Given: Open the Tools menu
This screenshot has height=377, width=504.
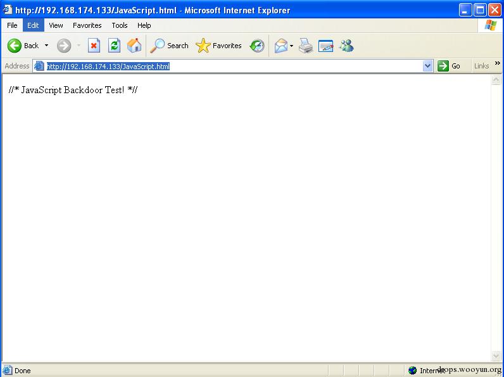Looking at the screenshot, I should coord(120,25).
